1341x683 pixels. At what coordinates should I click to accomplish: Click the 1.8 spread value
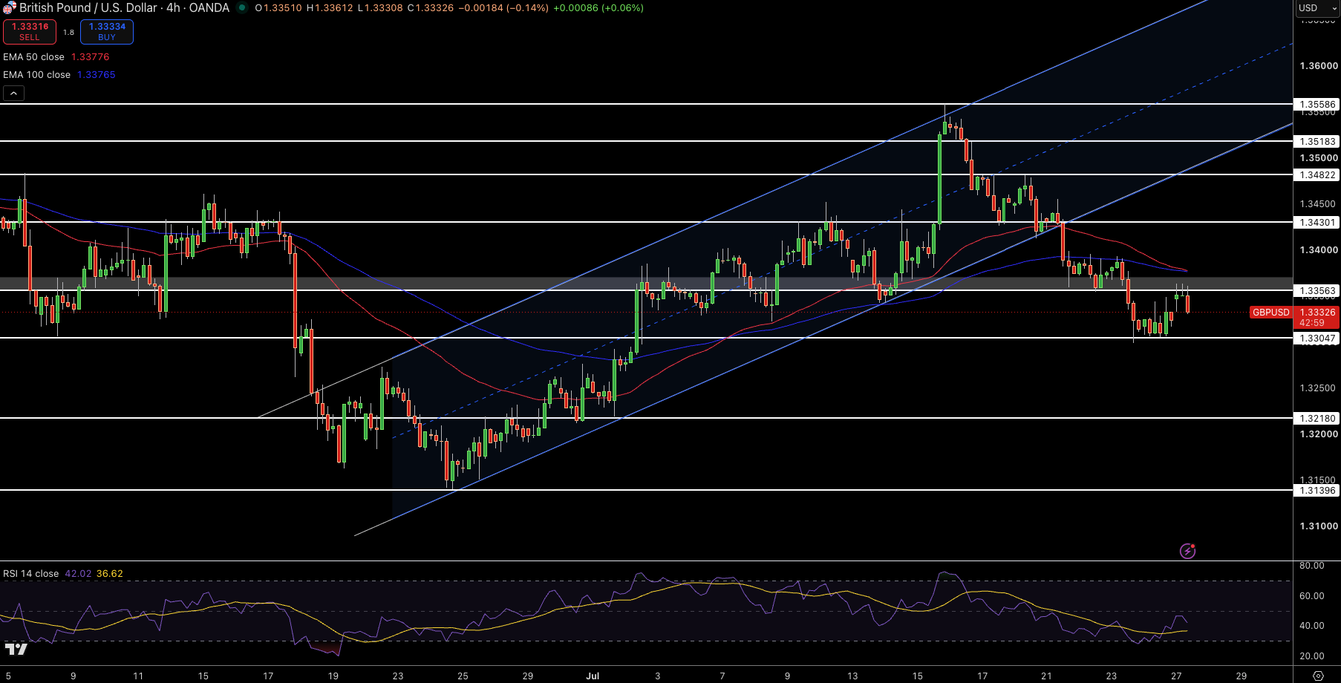tap(68, 33)
